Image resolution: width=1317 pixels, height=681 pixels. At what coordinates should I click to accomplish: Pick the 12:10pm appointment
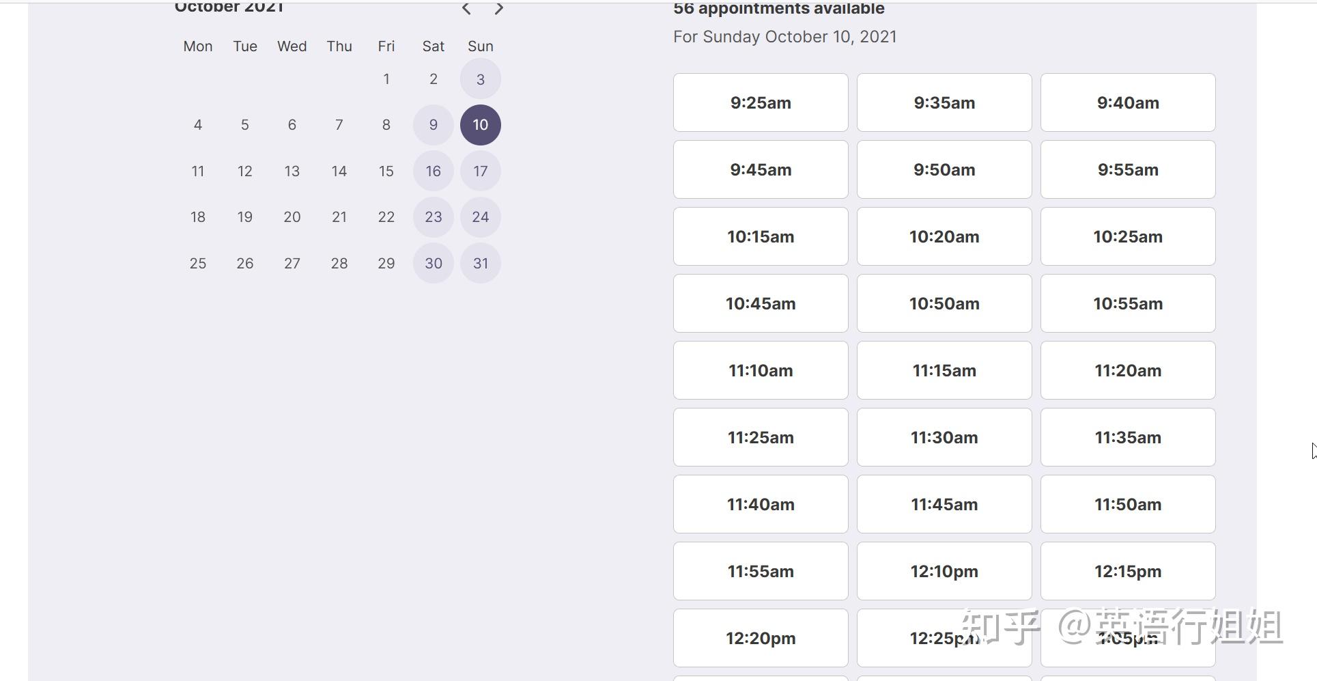click(944, 571)
